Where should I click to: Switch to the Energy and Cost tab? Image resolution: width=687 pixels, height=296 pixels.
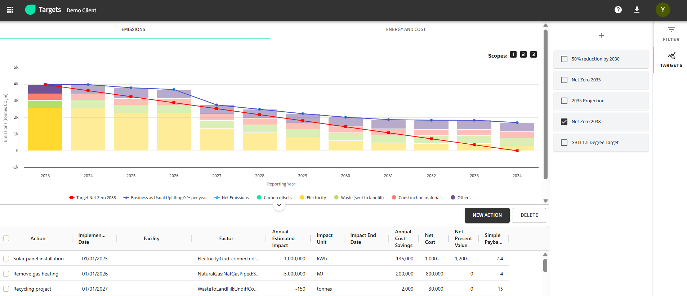tap(406, 30)
